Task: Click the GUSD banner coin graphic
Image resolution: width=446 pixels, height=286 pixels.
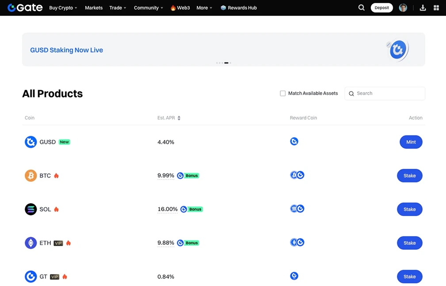Action: (398, 50)
